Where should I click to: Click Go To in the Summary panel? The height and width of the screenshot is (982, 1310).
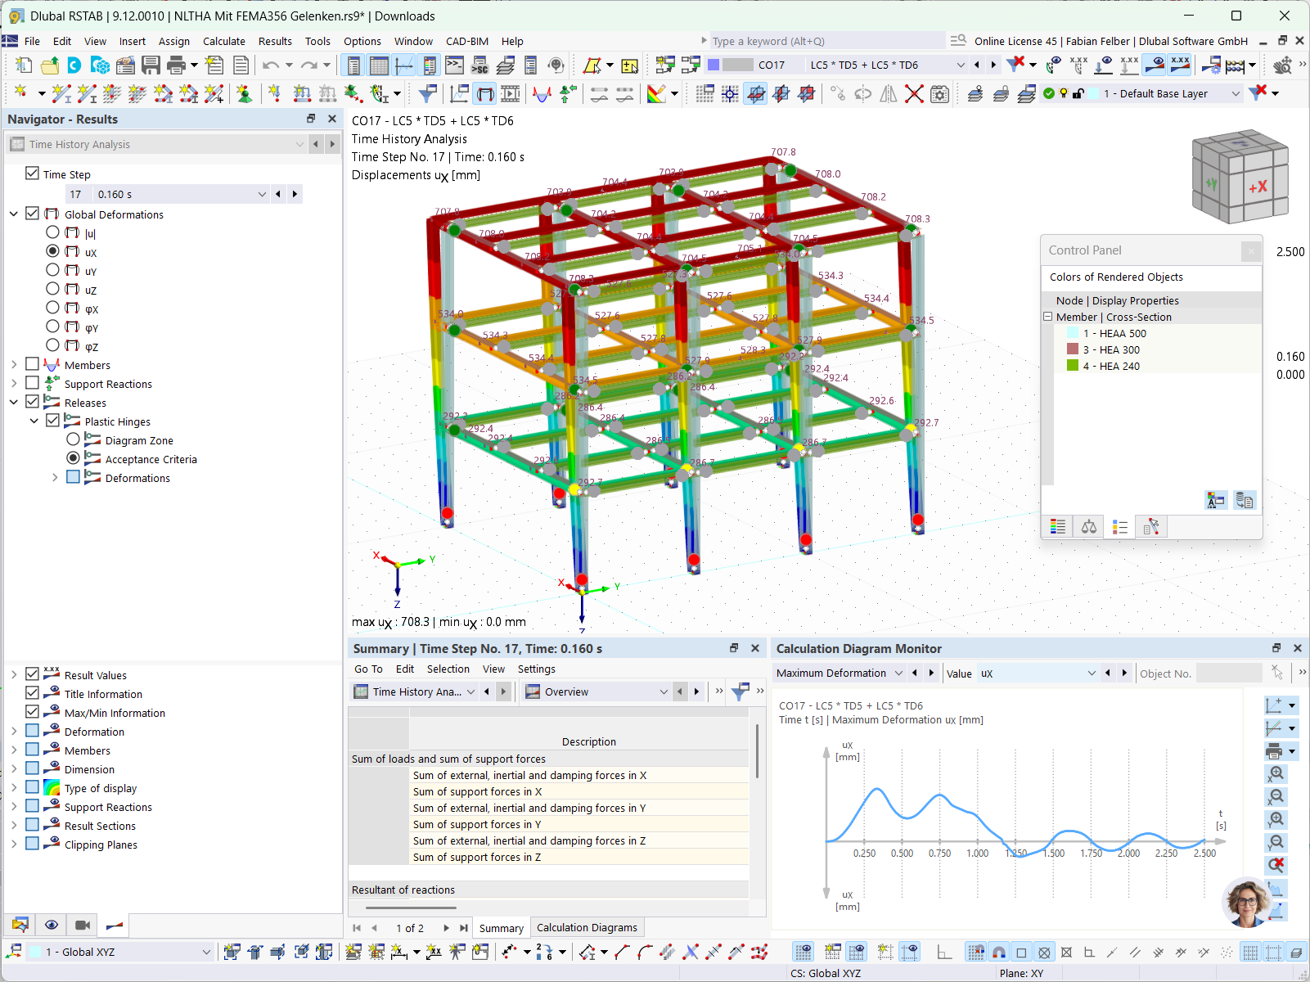point(368,669)
